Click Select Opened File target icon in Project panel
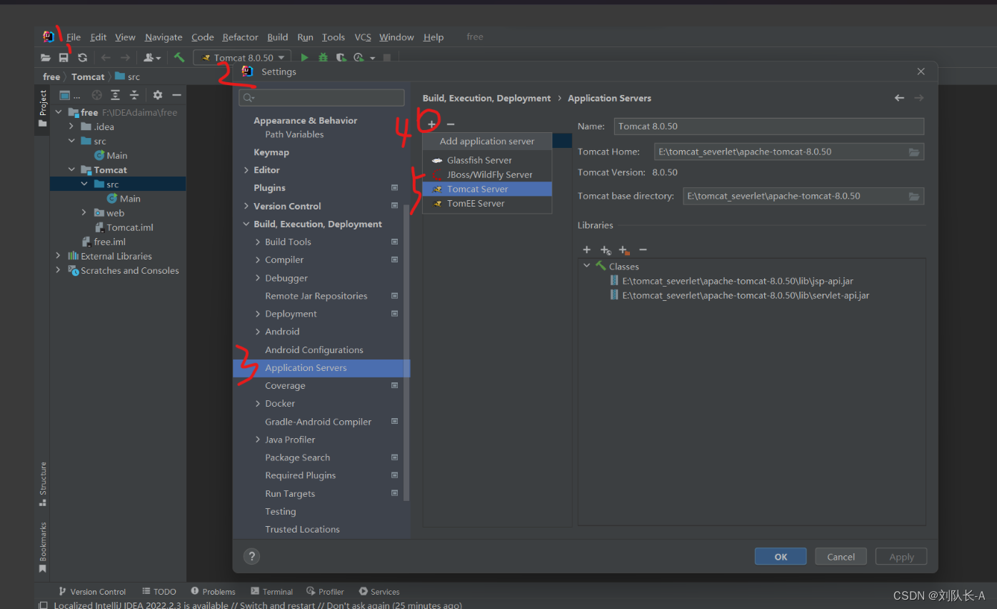 coord(96,95)
